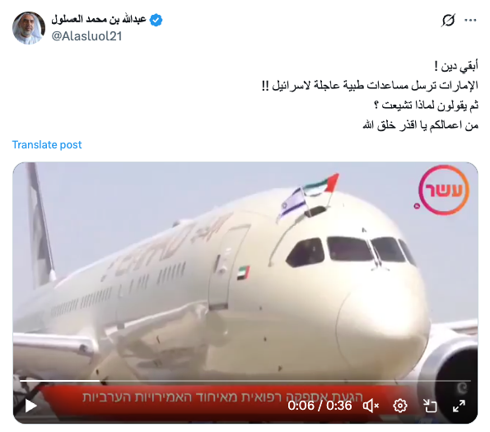Open the author's profile picture
This screenshot has width=490, height=432.
[x=29, y=28]
